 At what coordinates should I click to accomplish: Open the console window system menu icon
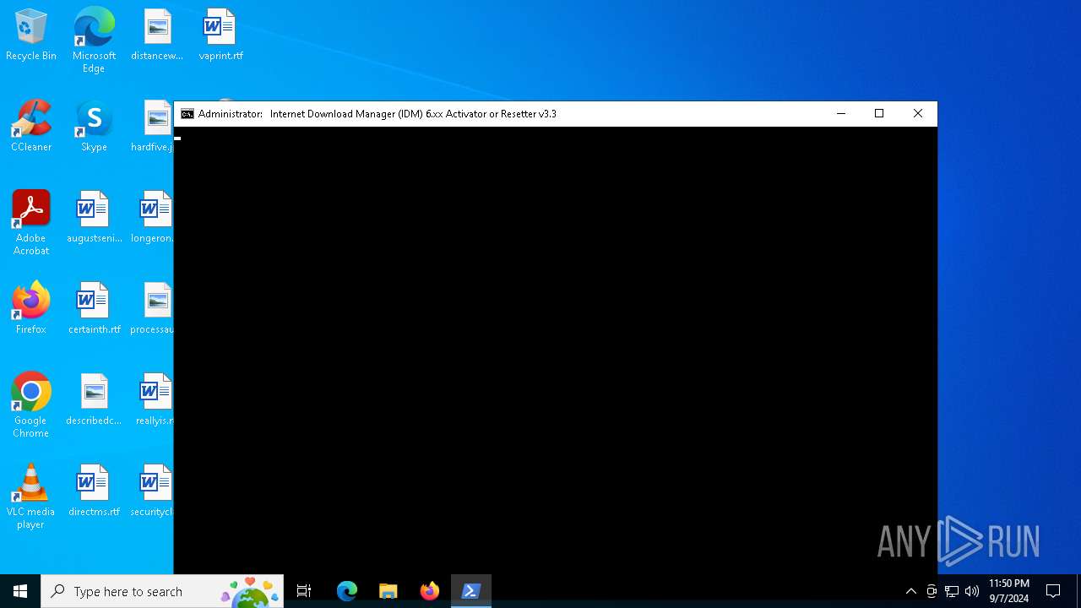tap(187, 114)
